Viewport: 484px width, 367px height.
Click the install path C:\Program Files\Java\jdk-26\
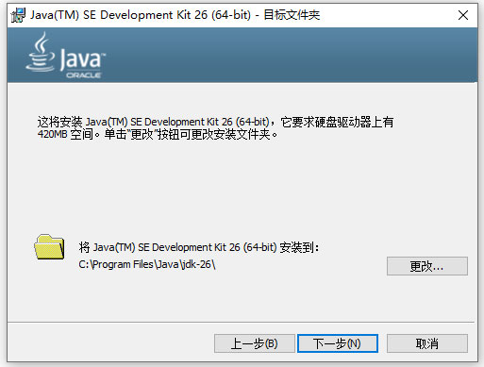click(147, 264)
